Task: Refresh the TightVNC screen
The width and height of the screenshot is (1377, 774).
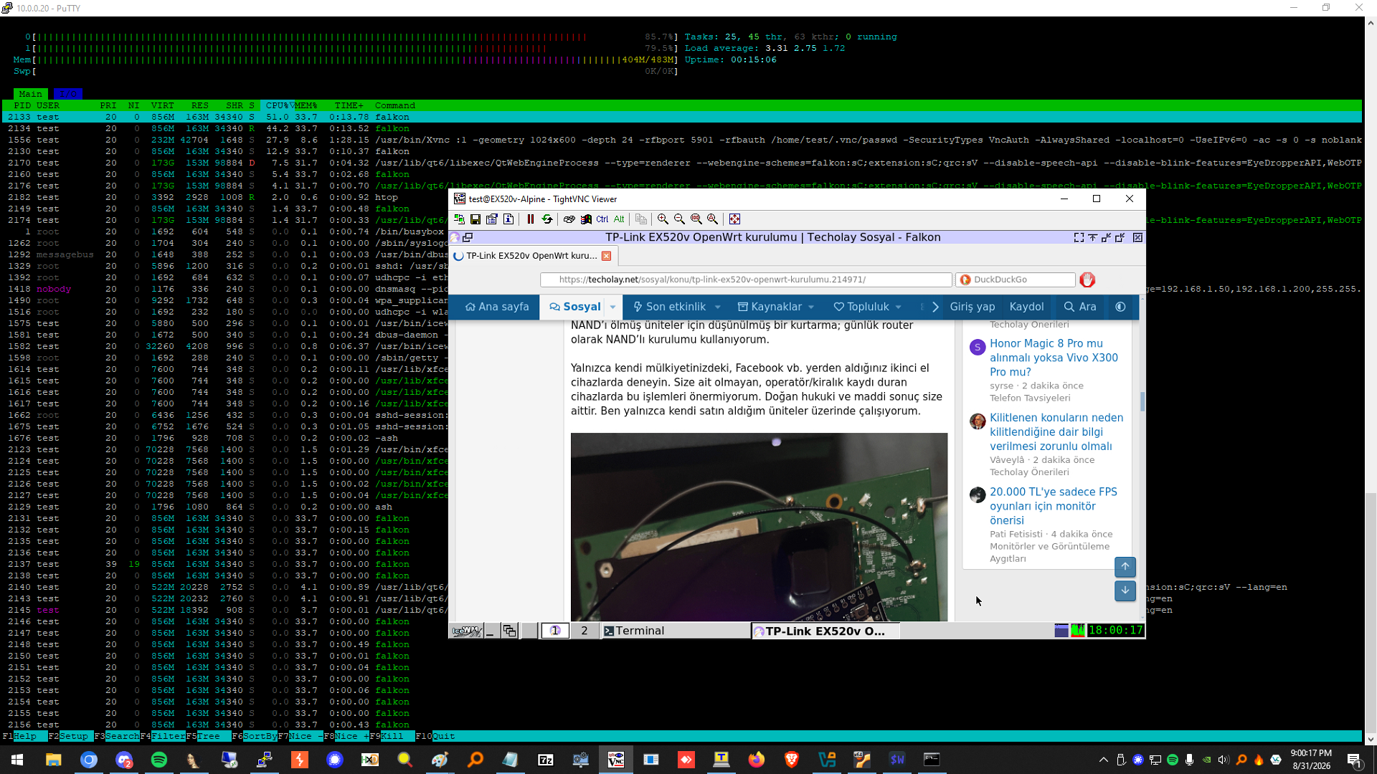Action: [x=547, y=219]
